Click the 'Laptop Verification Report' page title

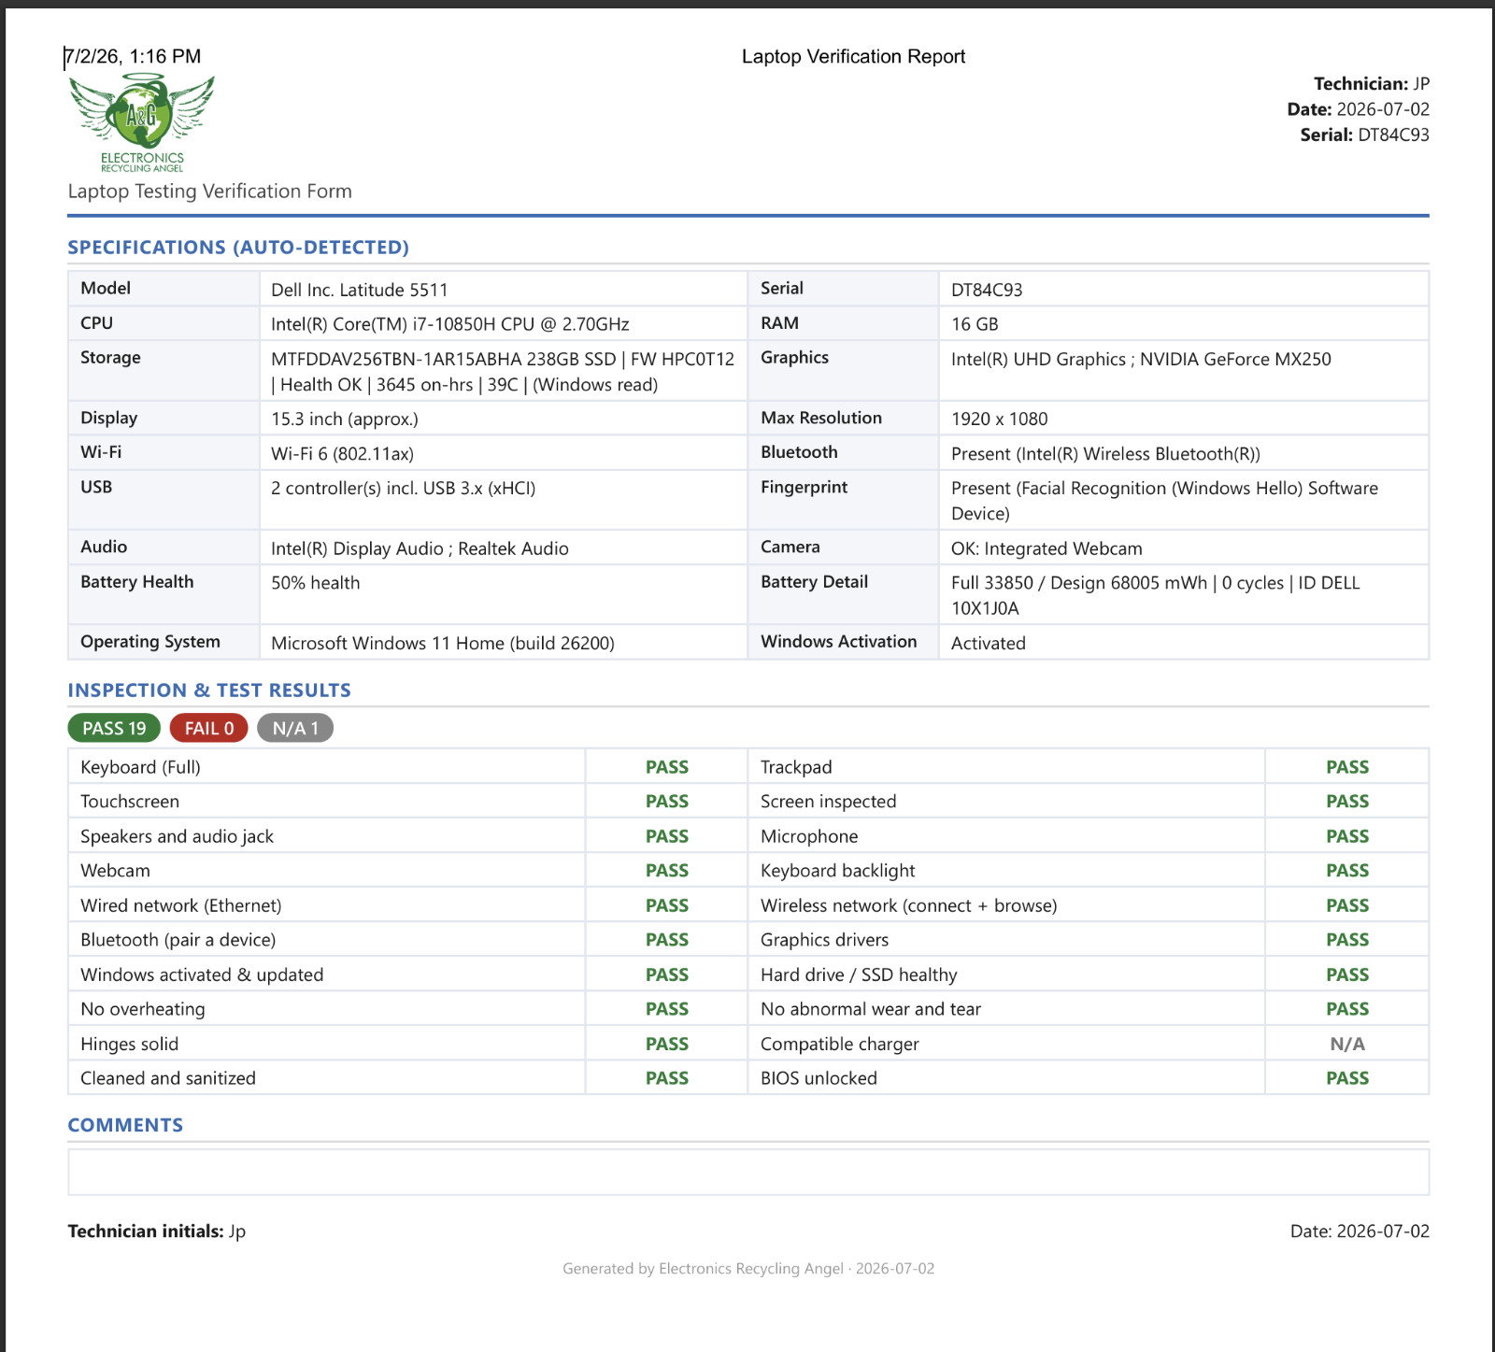[x=853, y=56]
